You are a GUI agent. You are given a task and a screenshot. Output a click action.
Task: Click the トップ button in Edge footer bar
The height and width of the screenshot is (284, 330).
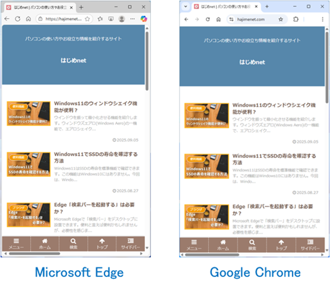pyautogui.click(x=102, y=244)
